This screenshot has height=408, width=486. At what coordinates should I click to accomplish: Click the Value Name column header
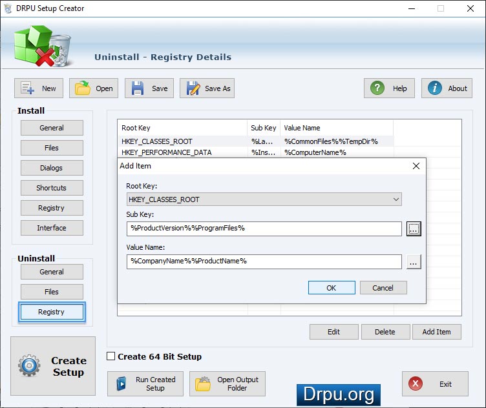click(x=337, y=128)
